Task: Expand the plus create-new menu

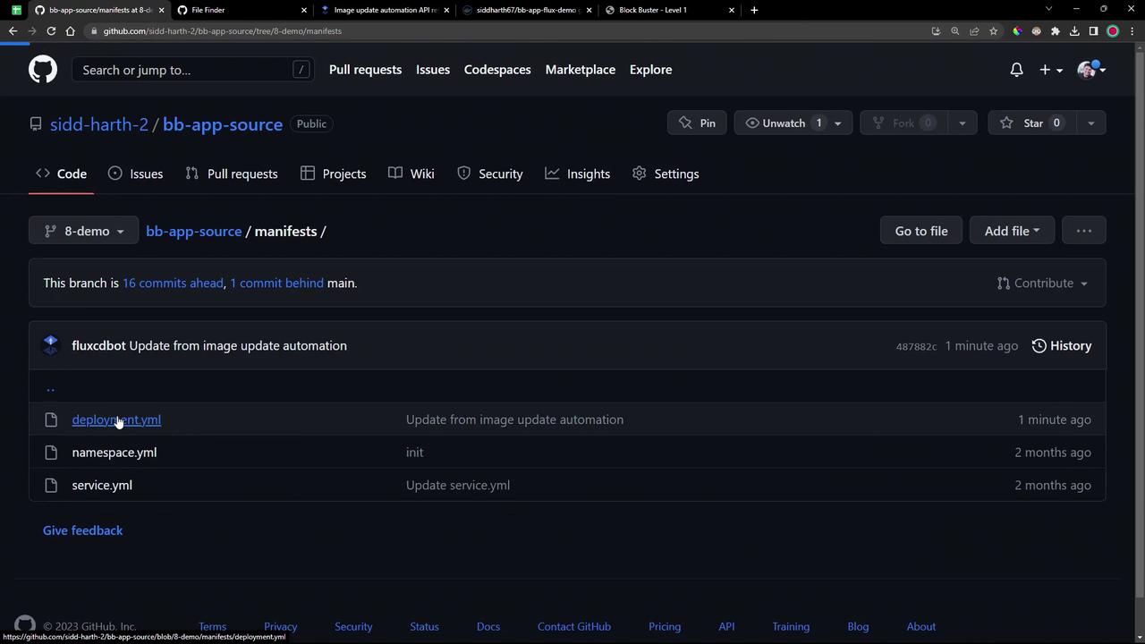Action: [1050, 70]
